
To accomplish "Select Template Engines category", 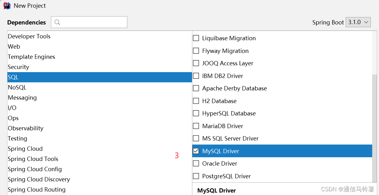I will point(99,57).
